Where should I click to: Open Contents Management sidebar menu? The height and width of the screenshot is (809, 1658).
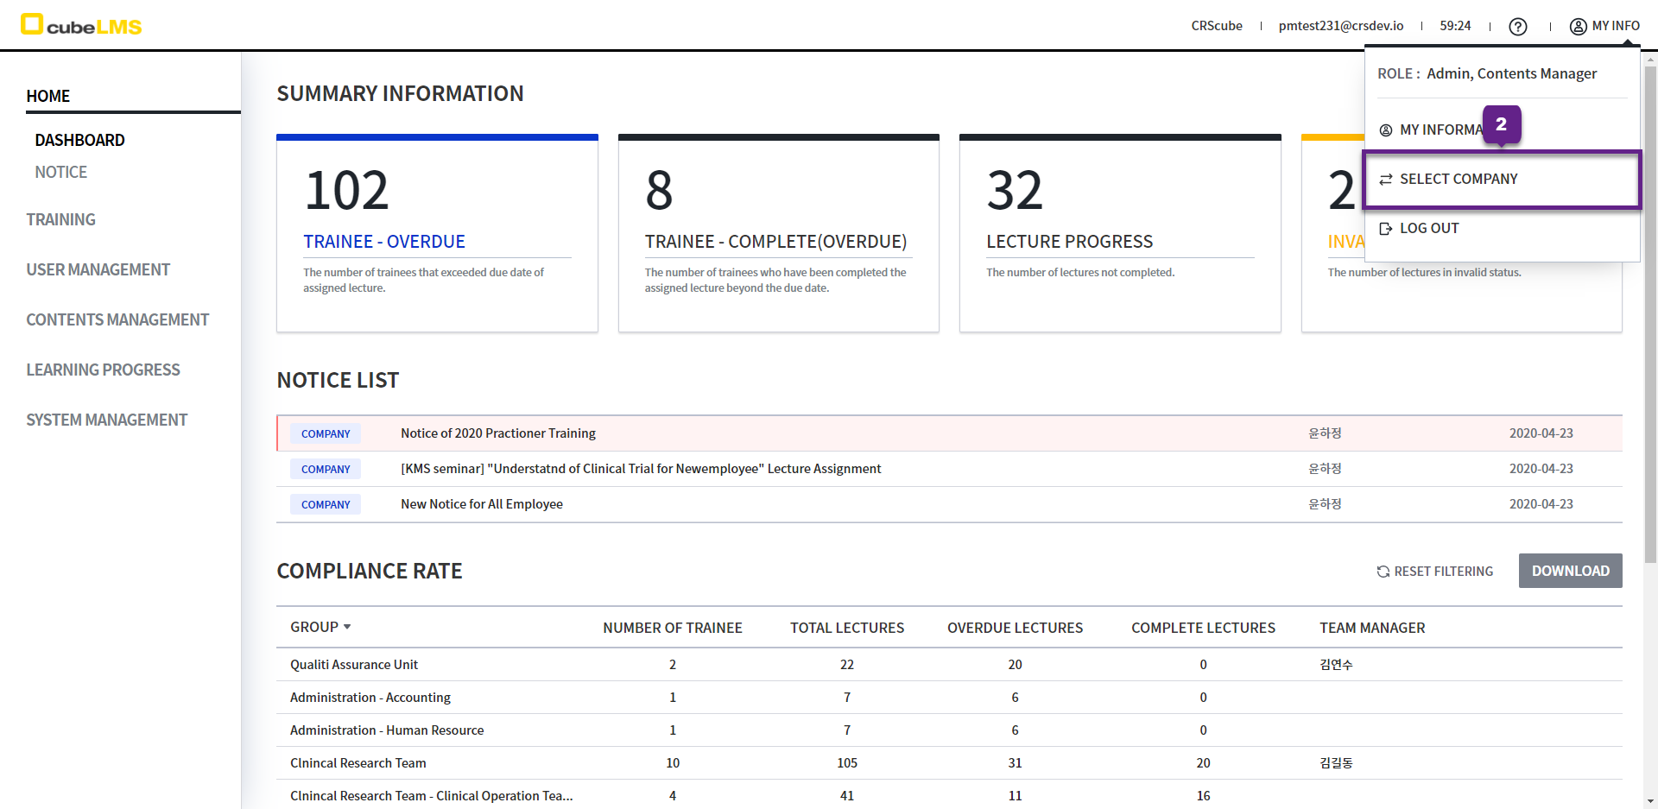(117, 320)
